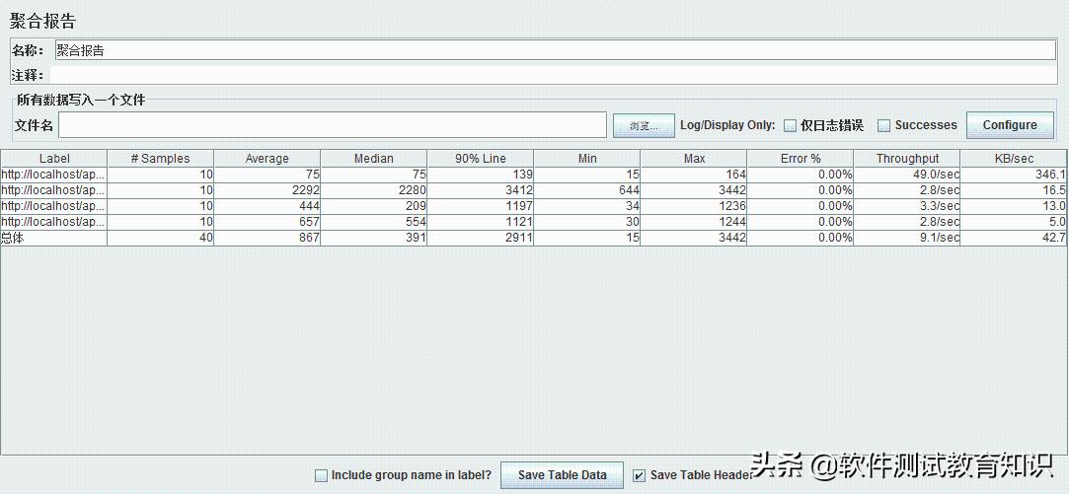Toggle the Successes checkbox

(x=883, y=125)
